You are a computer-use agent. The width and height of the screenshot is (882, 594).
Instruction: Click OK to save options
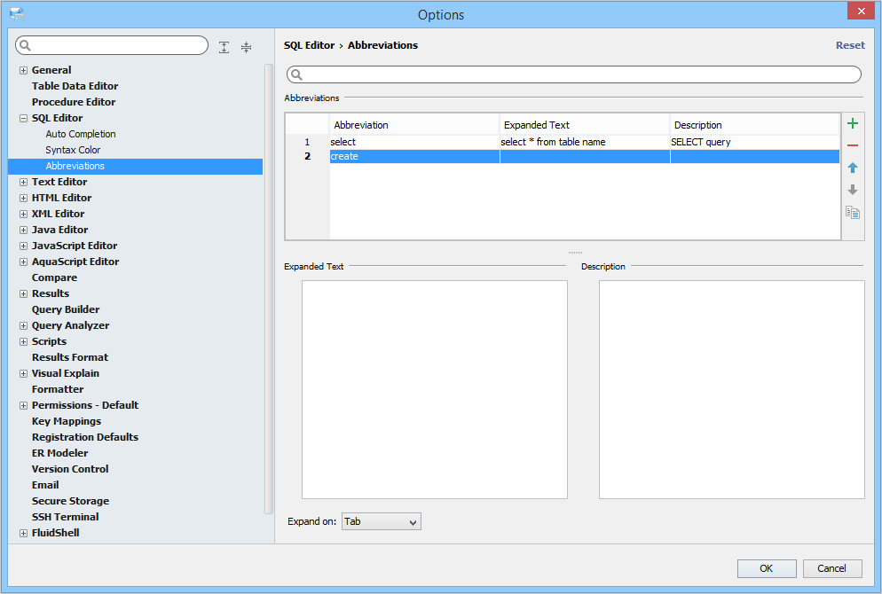coord(766,568)
